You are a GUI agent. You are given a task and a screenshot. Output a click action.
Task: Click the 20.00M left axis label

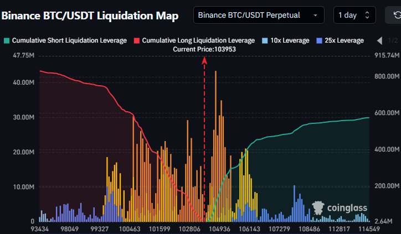[x=23, y=152]
